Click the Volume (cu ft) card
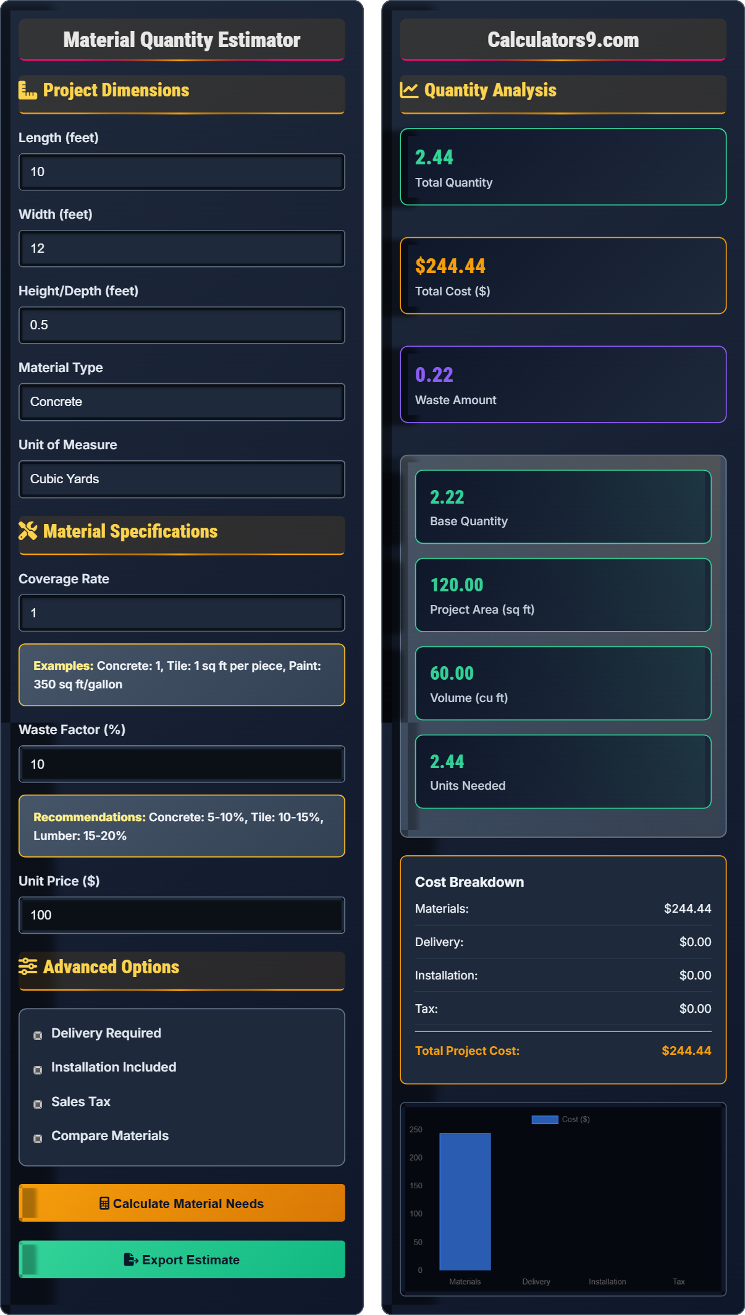 pyautogui.click(x=563, y=683)
